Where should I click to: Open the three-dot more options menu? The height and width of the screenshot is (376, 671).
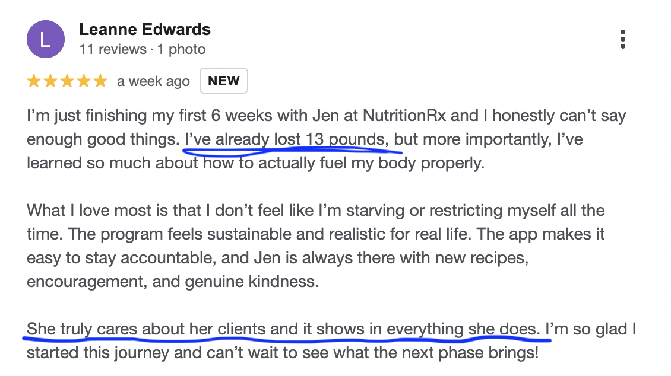(623, 39)
